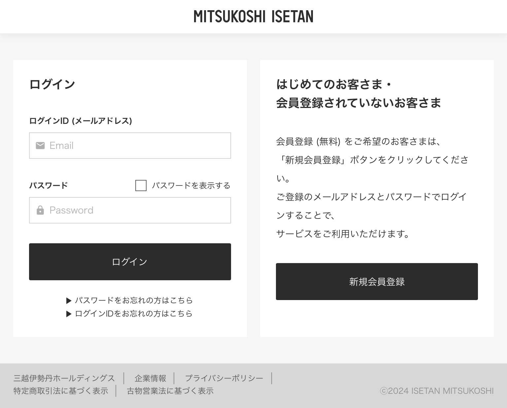Click the triangle before ログインIDをお忘れの方はこちら

pos(69,314)
